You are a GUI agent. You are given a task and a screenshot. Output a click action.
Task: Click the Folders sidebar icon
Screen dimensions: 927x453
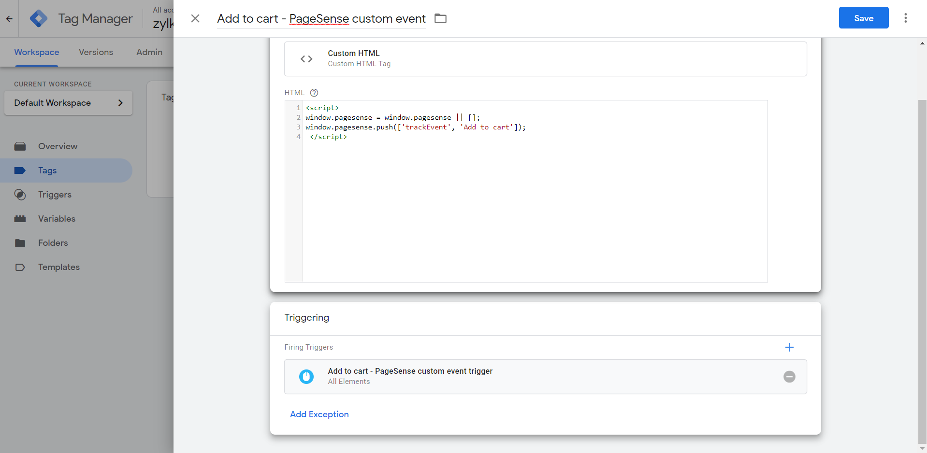20,243
